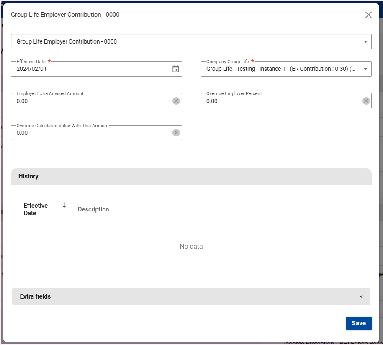Click into Employer Extra Advised Amount field
Image resolution: width=383 pixels, height=345 pixels.
[90, 101]
